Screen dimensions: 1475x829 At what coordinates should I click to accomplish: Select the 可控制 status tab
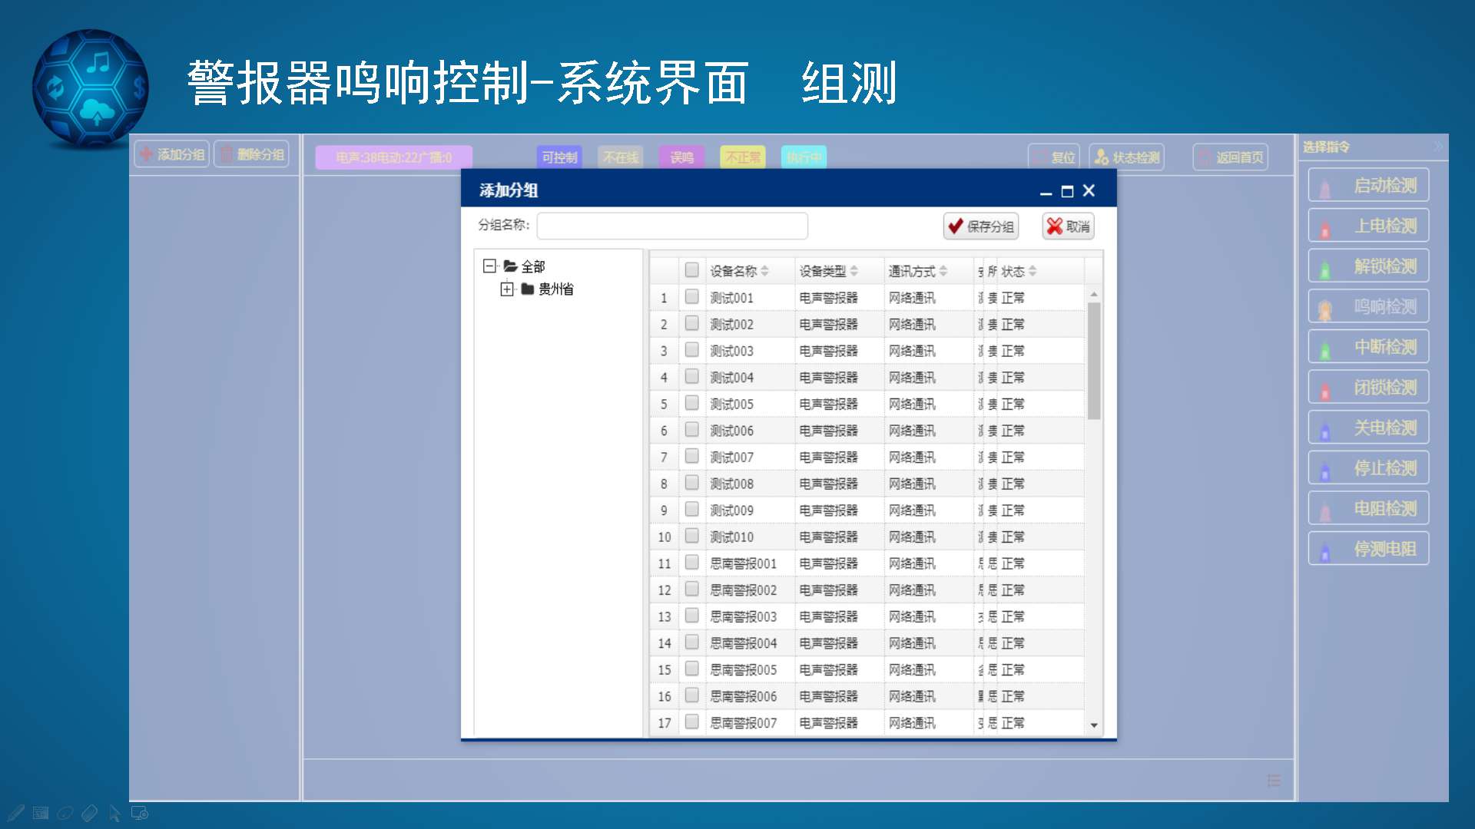point(559,157)
